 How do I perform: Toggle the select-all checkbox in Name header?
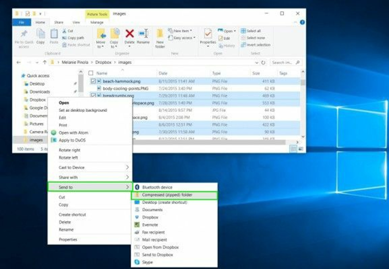pos(91,73)
